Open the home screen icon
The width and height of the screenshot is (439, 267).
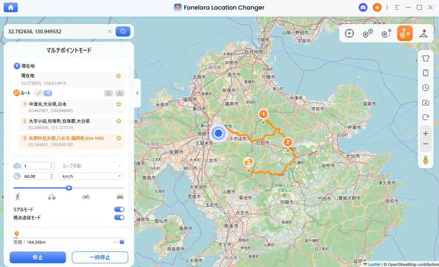pyautogui.click(x=11, y=7)
